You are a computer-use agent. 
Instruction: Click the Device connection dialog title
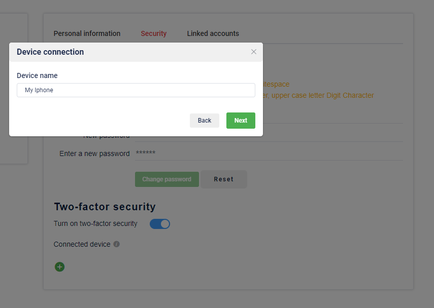(x=50, y=52)
